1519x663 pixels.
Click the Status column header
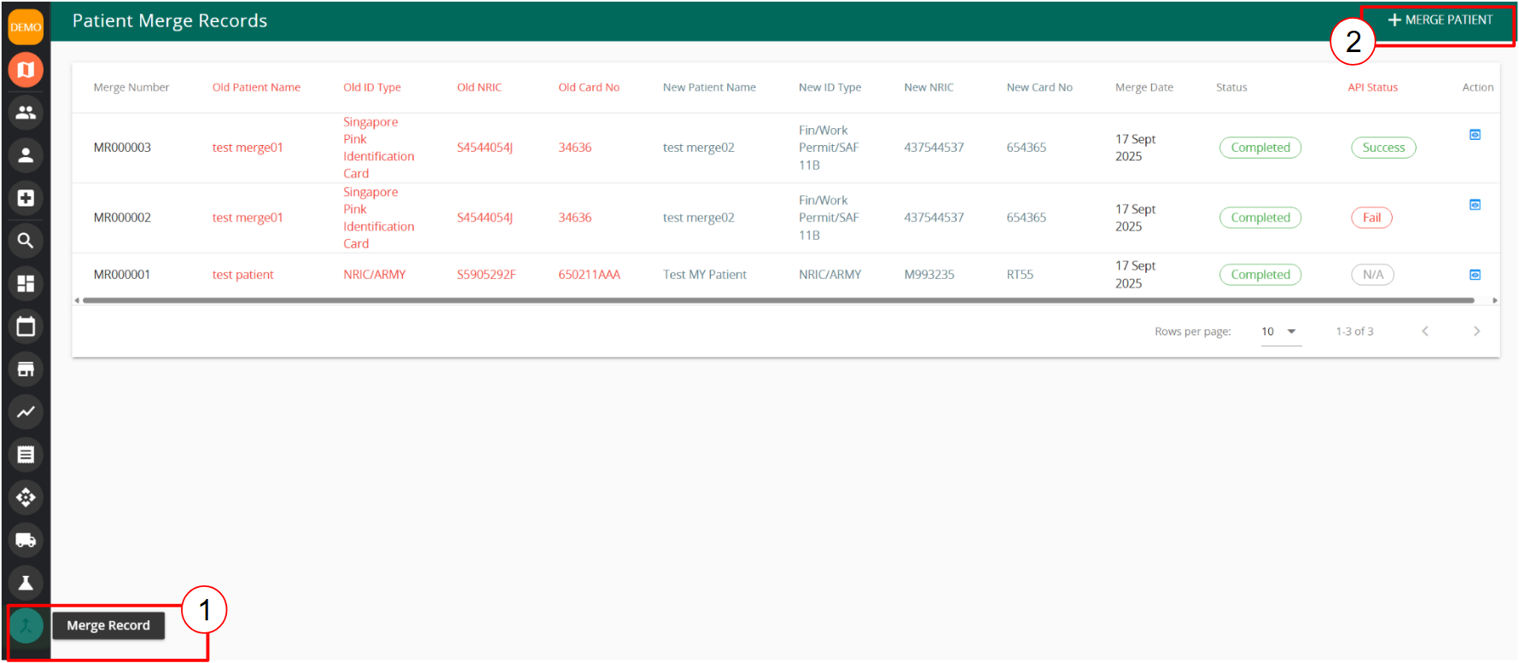coord(1231,87)
